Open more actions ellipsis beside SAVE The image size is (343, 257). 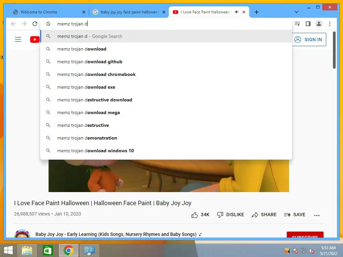[317, 215]
